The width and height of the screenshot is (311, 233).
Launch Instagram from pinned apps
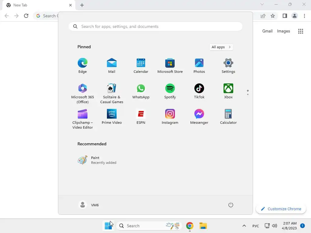[x=170, y=117]
